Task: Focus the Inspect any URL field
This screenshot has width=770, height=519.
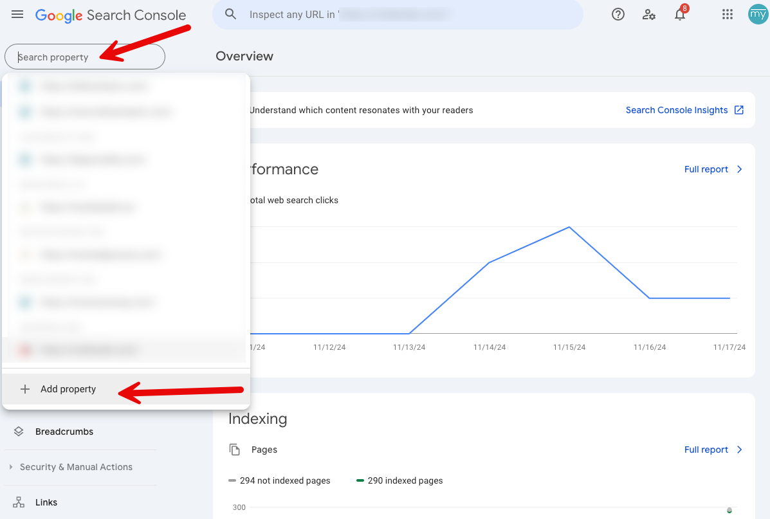Action: (398, 15)
